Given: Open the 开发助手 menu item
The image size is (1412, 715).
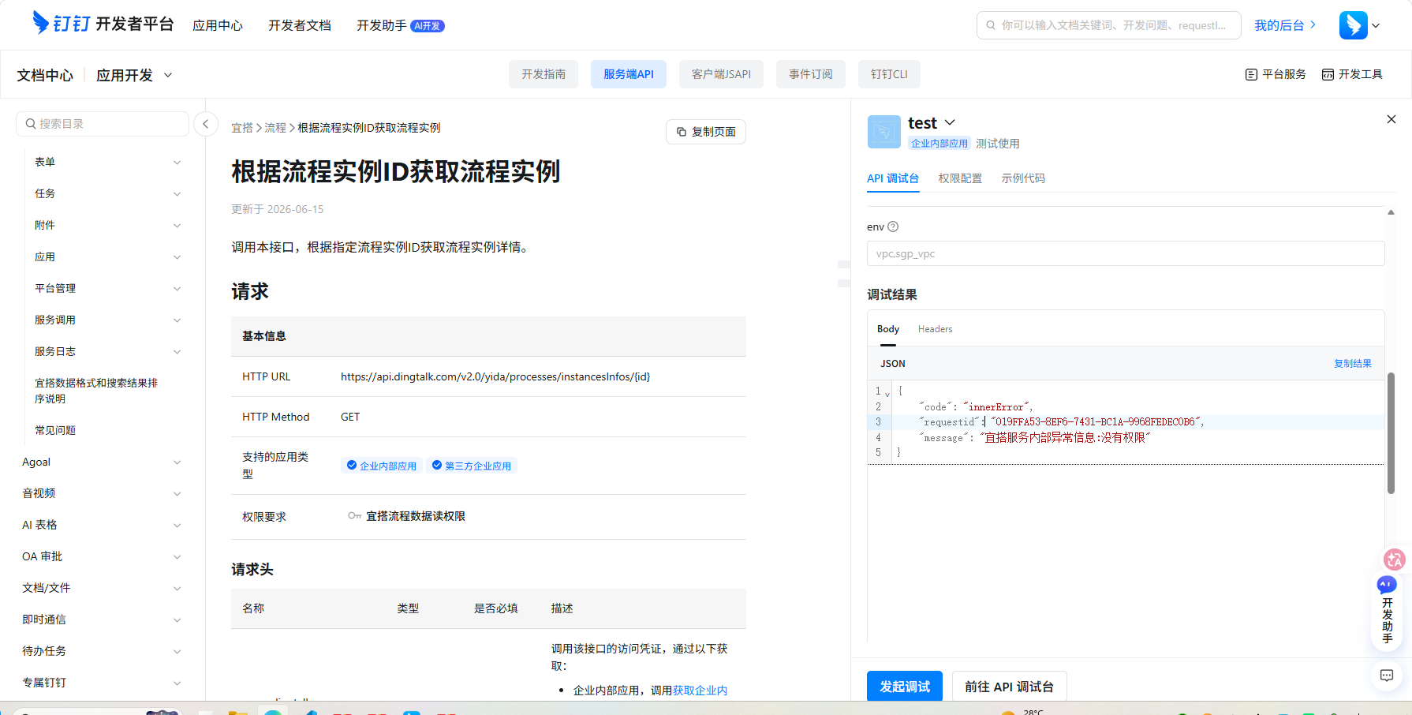Looking at the screenshot, I should 382,25.
